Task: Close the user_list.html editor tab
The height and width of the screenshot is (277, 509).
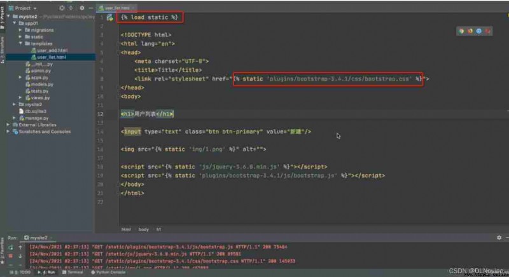Action: [x=133, y=8]
